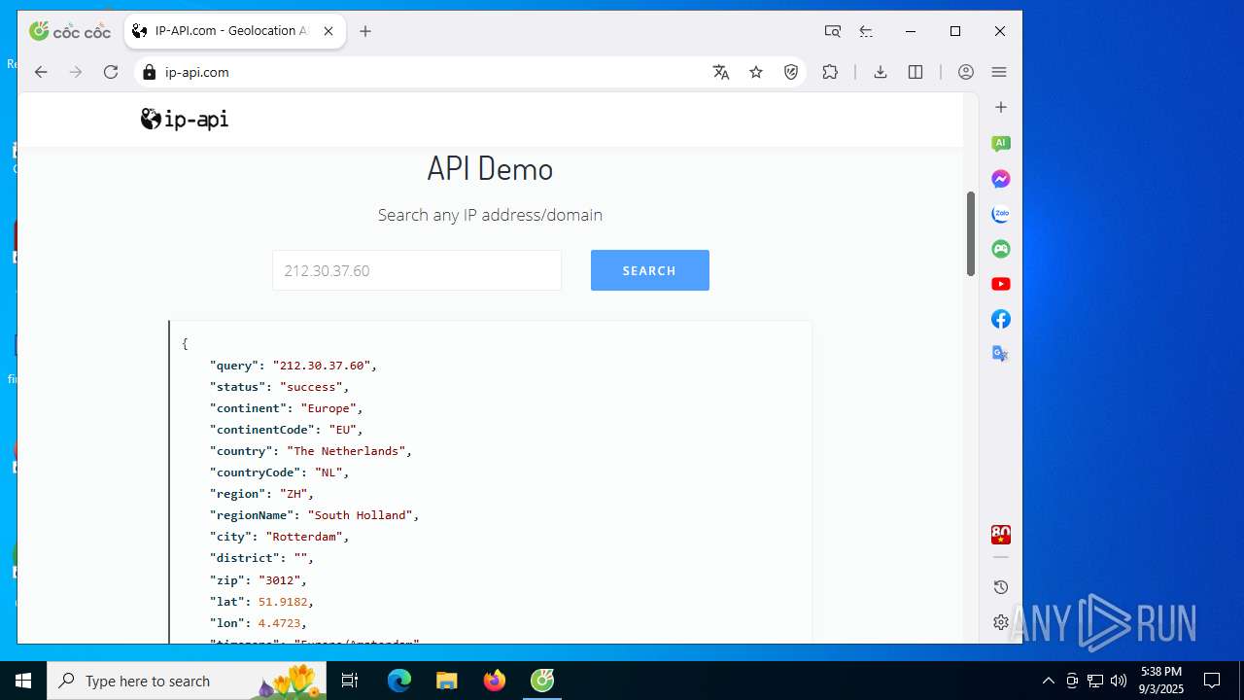1244x700 pixels.
Task: Open a new browser tab
Action: coord(365,31)
